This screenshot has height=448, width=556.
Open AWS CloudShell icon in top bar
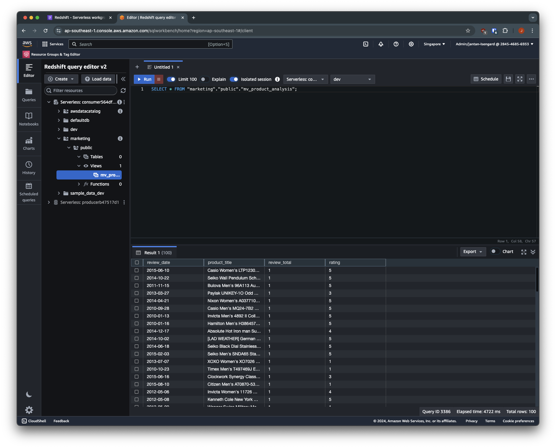coord(366,44)
